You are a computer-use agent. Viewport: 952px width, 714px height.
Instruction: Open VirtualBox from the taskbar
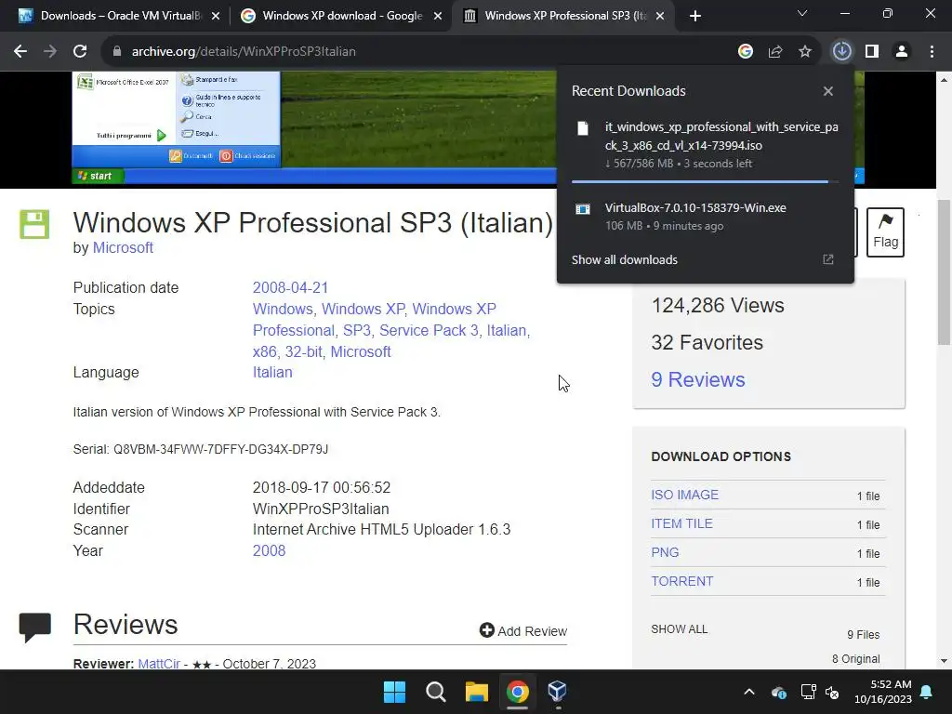558,692
